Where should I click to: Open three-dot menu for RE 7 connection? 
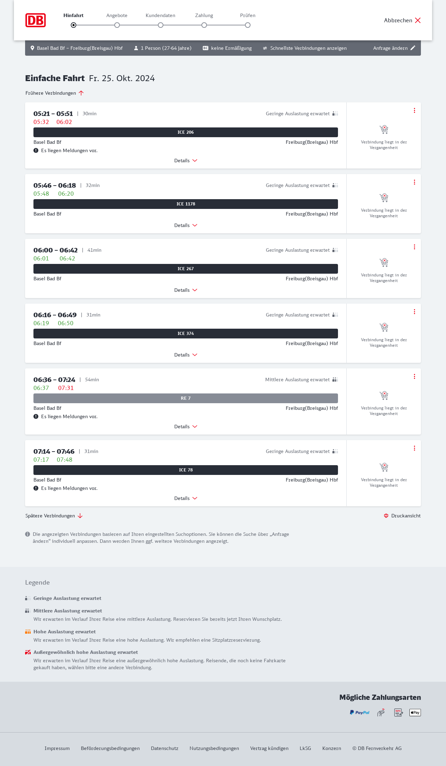[x=414, y=376]
